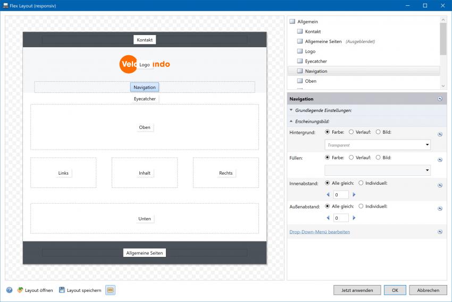The width and height of the screenshot is (452, 302).
Task: Click the Jetzt anwenden button
Action: [x=357, y=290]
